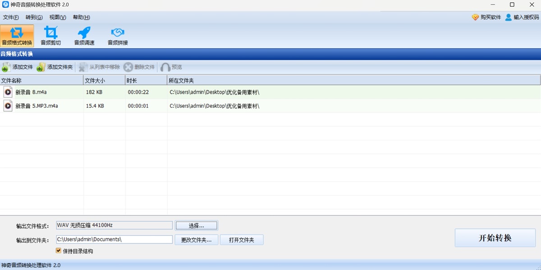Click 从列表中移除 in the toolbar
Image resolution: width=541 pixels, height=270 pixels.
click(x=99, y=67)
